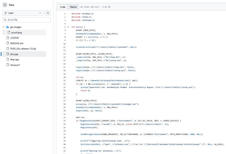The width and height of the screenshot is (226, 154).
Task: Click the '#include <shellapi.h>' line
Action: tap(83, 20)
